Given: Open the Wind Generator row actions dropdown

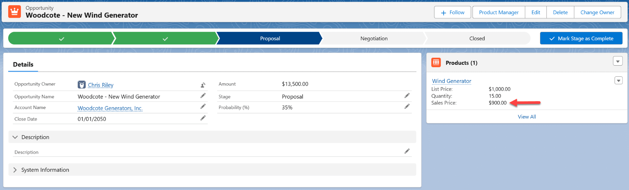Looking at the screenshot, I should click(x=618, y=81).
